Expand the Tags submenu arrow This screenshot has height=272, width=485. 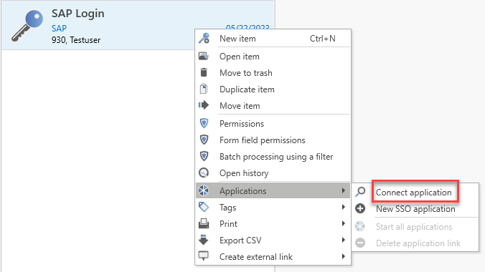coord(344,207)
